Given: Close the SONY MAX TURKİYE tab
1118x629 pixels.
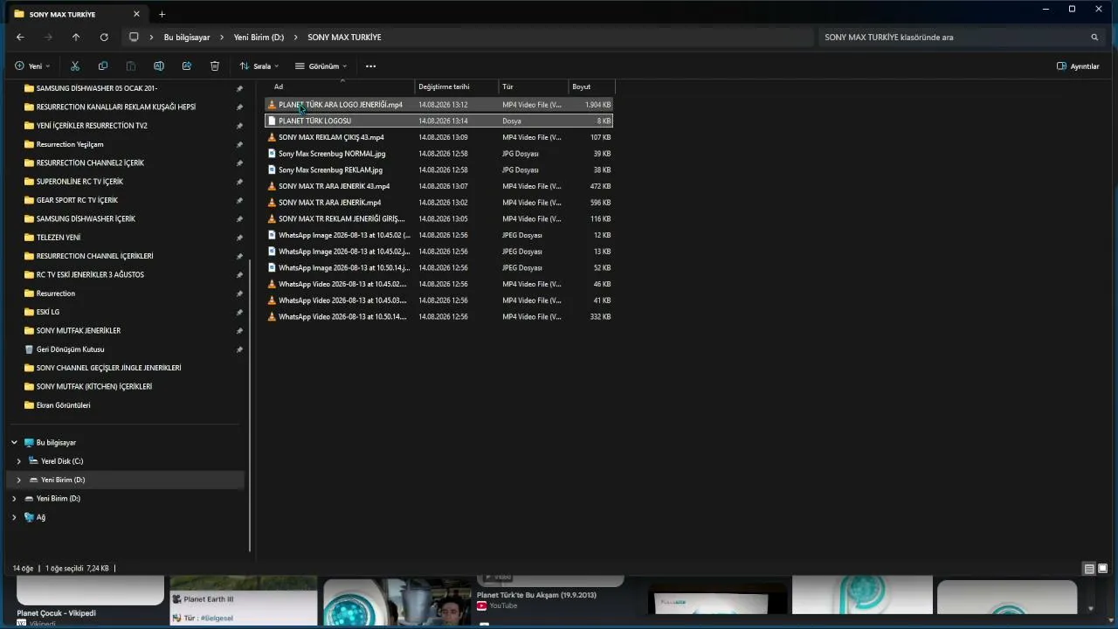Looking at the screenshot, I should pos(136,14).
